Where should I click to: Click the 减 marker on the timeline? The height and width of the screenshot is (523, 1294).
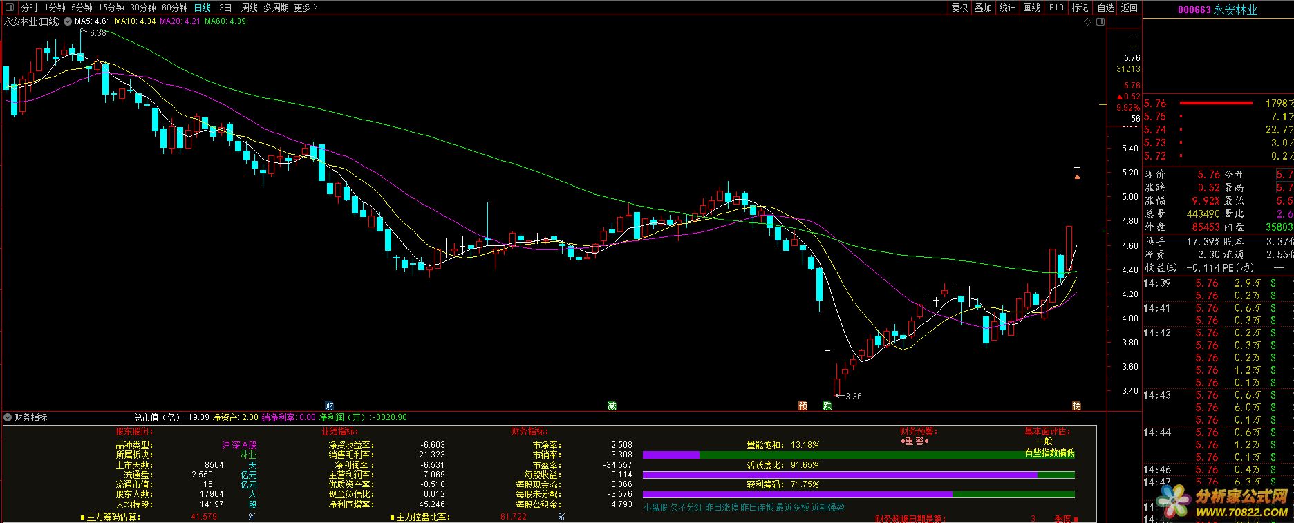pyautogui.click(x=612, y=406)
